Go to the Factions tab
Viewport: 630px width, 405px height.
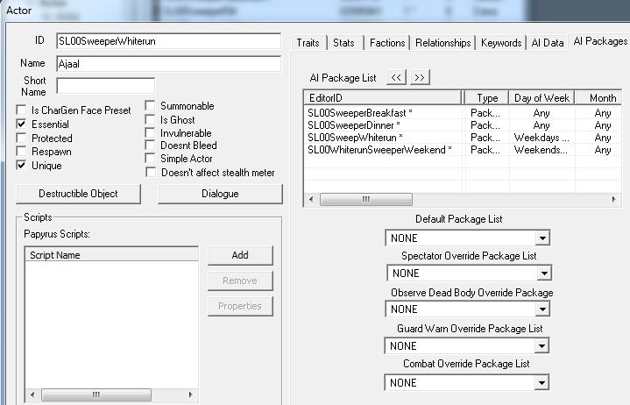387,43
